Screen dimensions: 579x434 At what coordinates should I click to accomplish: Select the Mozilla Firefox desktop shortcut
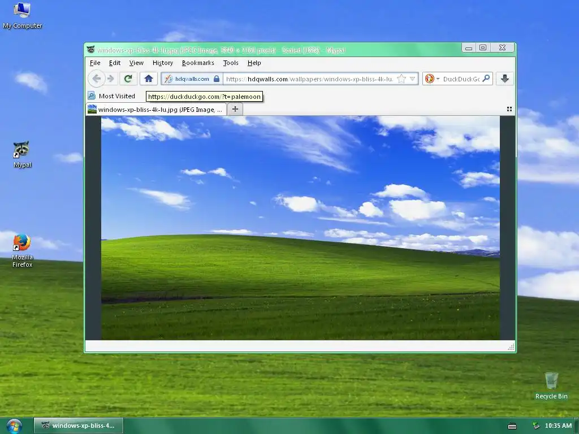[x=22, y=250]
